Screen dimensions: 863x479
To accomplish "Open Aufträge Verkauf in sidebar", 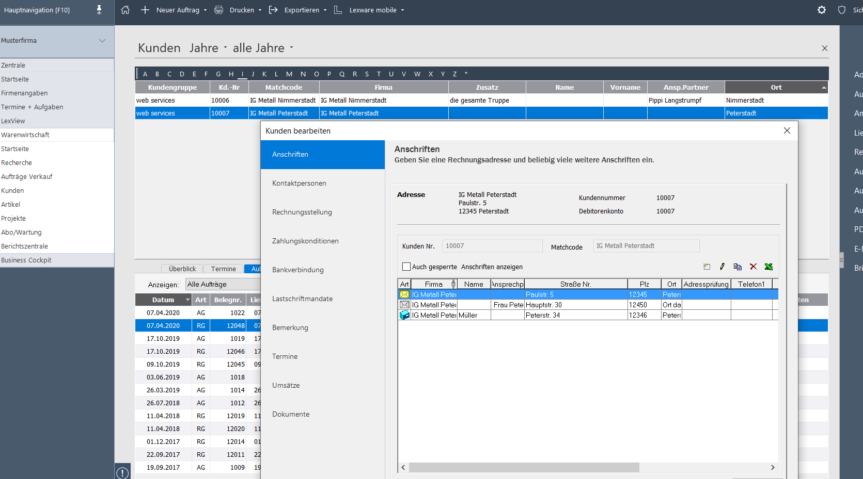I will (x=27, y=176).
